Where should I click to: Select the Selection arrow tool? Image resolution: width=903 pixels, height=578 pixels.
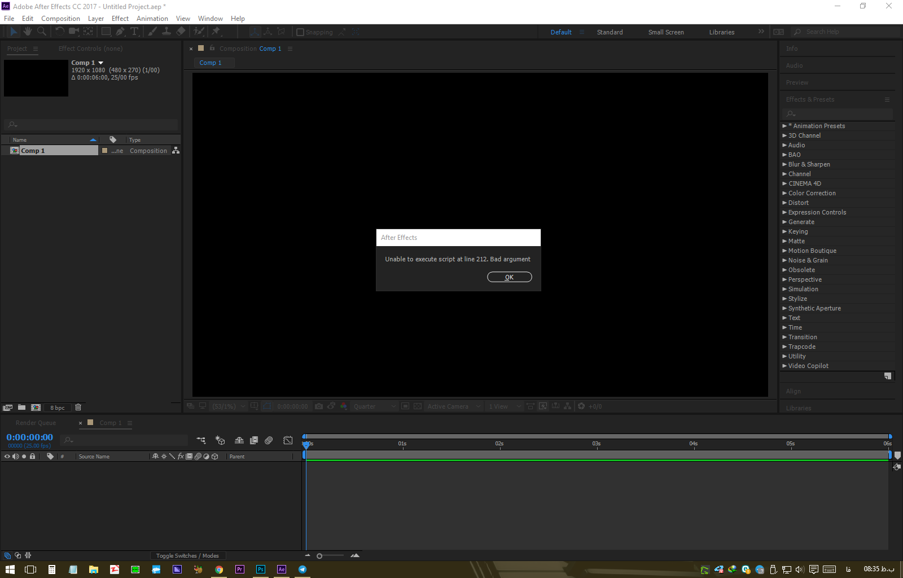coord(14,32)
